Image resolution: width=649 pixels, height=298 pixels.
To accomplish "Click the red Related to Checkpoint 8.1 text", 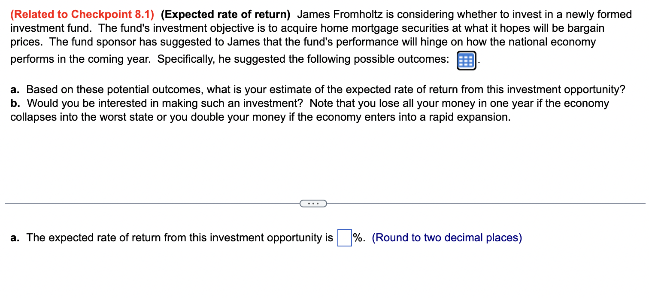I will pyautogui.click(x=82, y=14).
